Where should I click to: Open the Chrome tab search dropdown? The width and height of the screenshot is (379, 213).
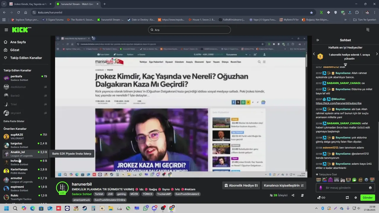click(4, 4)
